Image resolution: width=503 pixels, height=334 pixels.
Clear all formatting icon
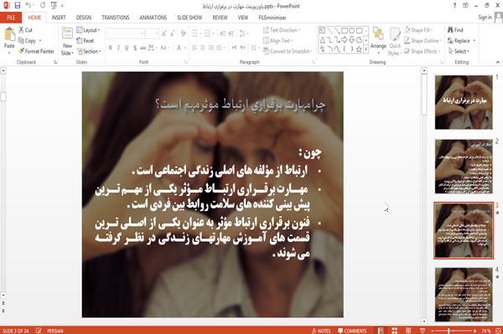click(x=183, y=33)
